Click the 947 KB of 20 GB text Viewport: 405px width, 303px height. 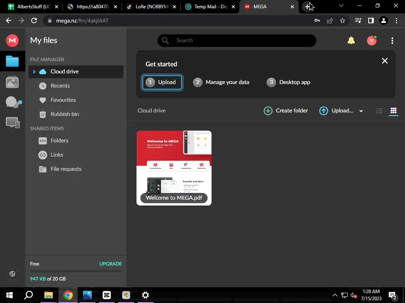[x=48, y=279]
